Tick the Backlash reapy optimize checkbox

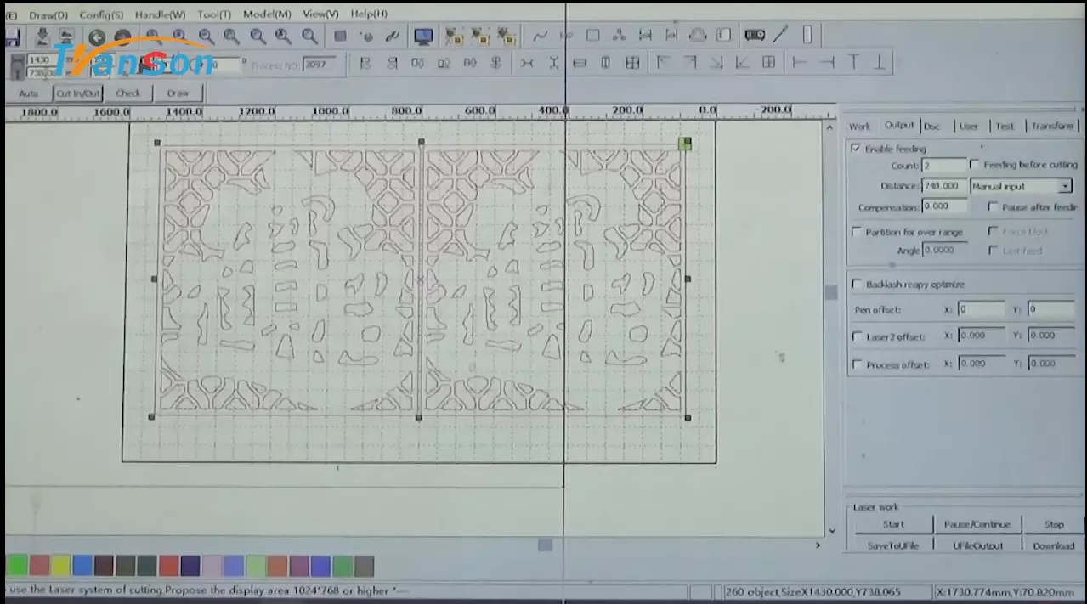[x=857, y=285]
